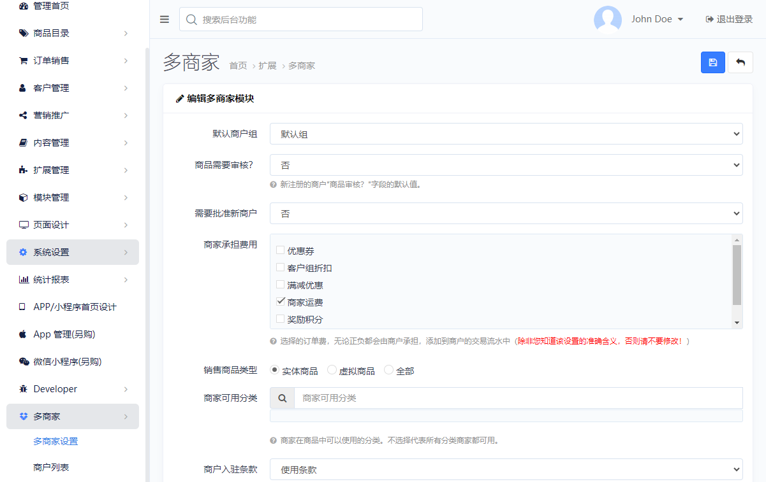Open the 模块管理 sidebar menu
Viewport: 766px width, 482px height.
[x=73, y=197]
